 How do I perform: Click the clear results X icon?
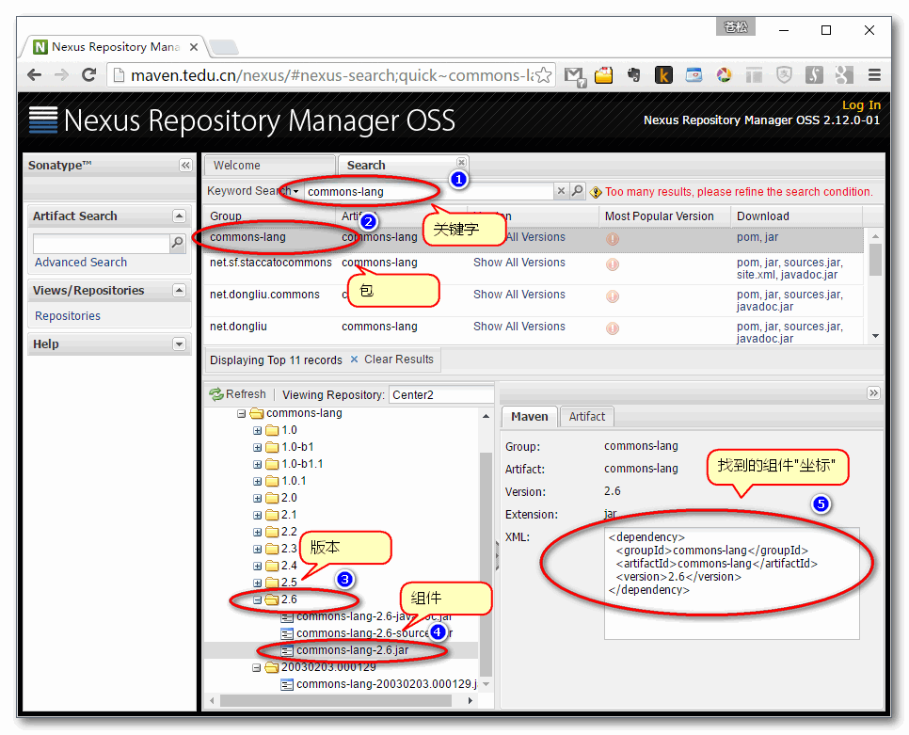coord(354,360)
